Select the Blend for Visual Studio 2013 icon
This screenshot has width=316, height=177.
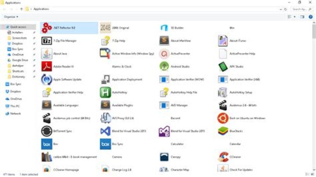coord(105,131)
